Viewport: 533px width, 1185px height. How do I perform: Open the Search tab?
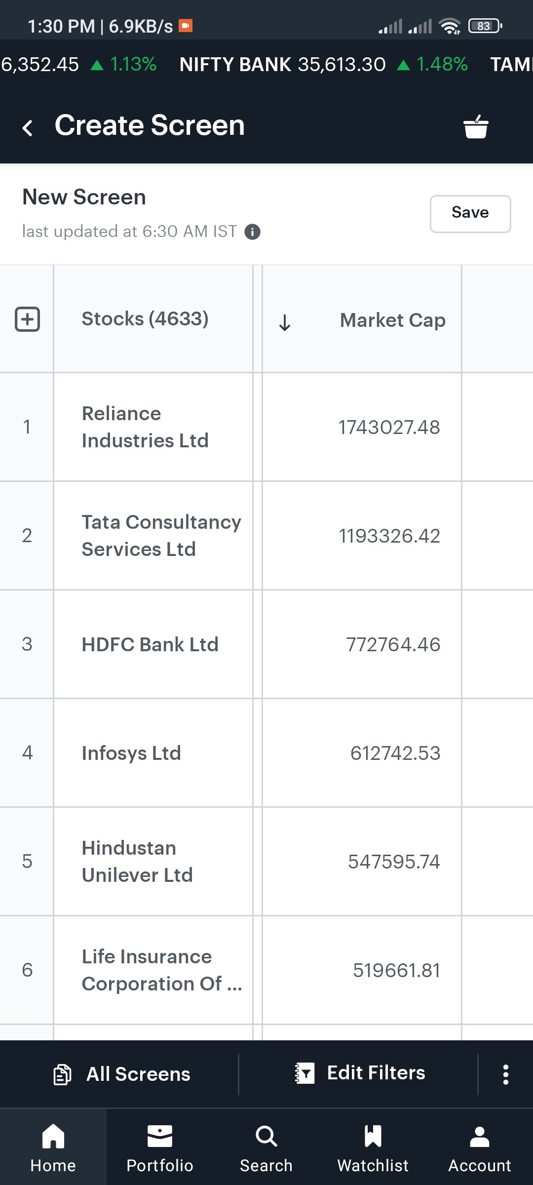pyautogui.click(x=266, y=1147)
